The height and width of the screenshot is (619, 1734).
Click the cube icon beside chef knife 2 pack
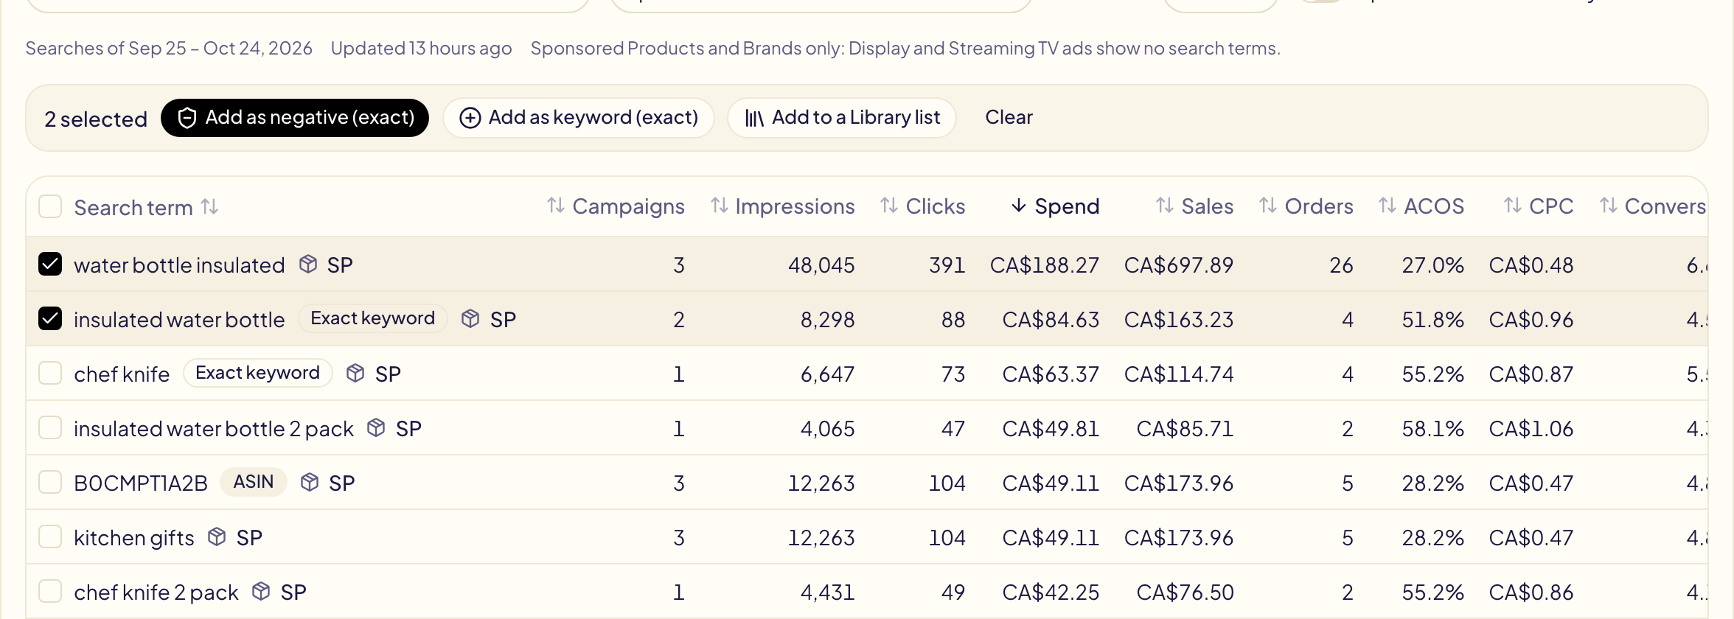click(x=261, y=591)
